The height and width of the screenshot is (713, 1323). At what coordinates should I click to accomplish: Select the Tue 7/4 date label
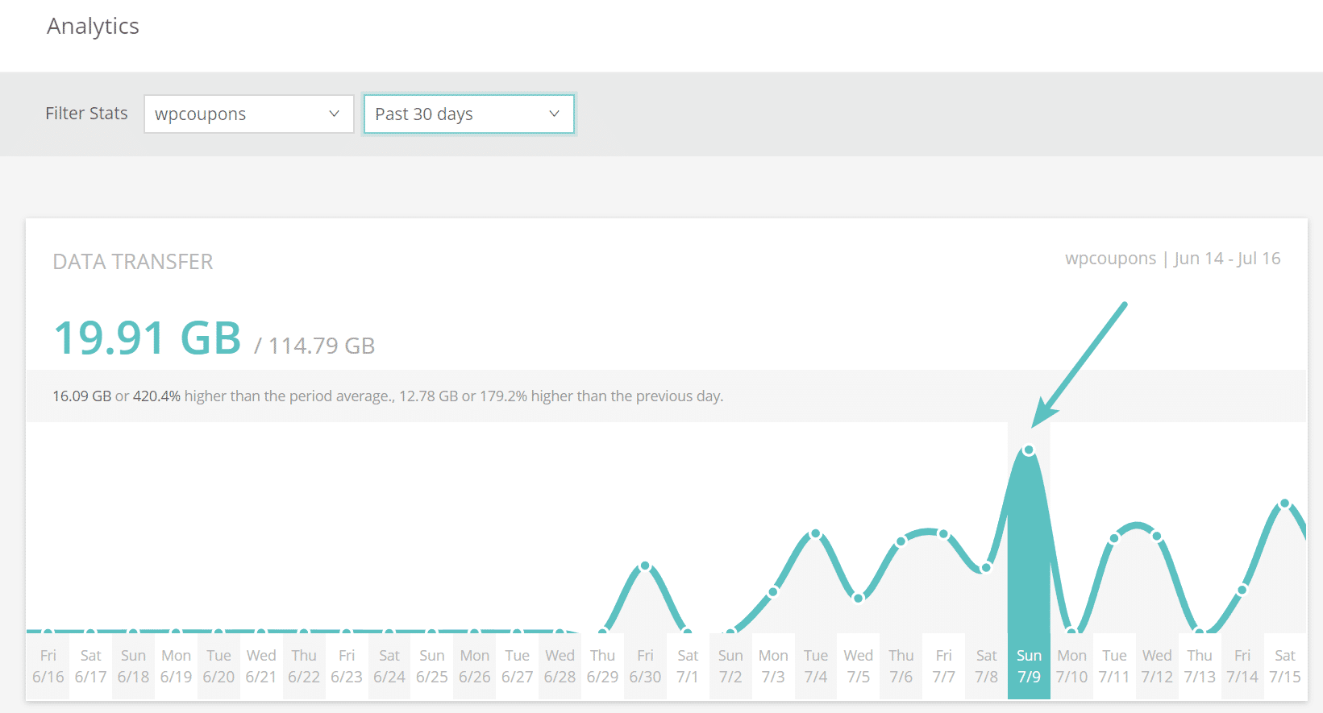(x=816, y=665)
